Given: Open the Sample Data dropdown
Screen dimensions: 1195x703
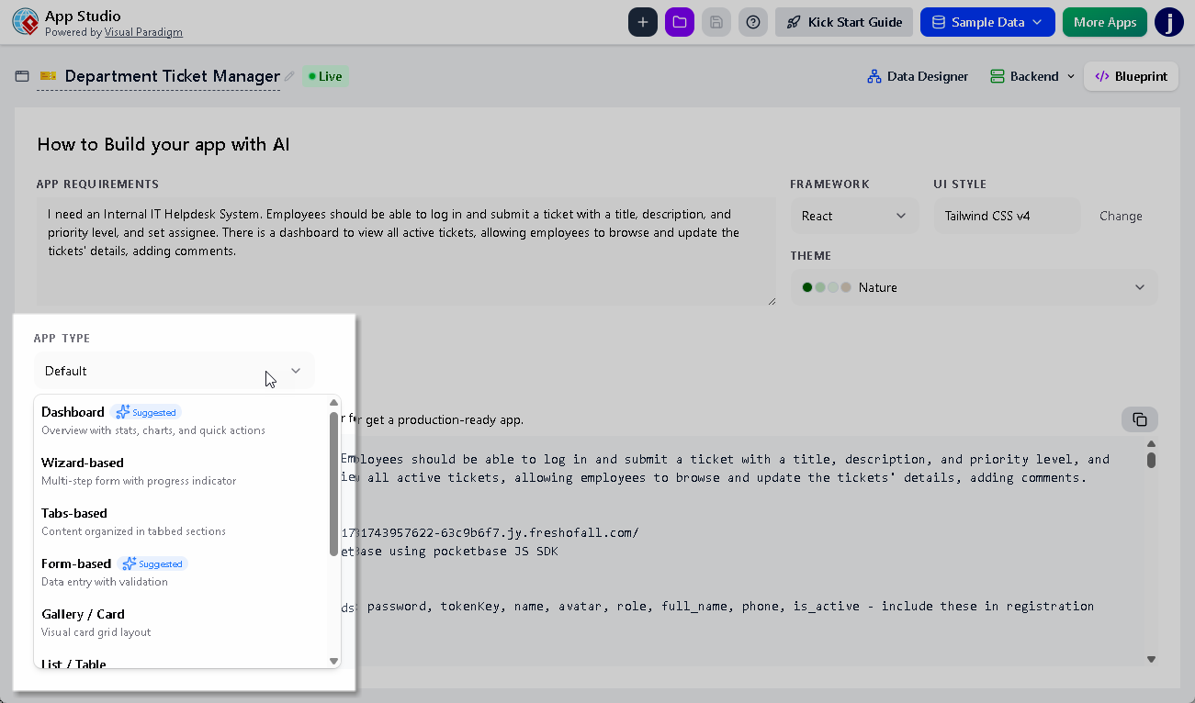Looking at the screenshot, I should [x=987, y=22].
